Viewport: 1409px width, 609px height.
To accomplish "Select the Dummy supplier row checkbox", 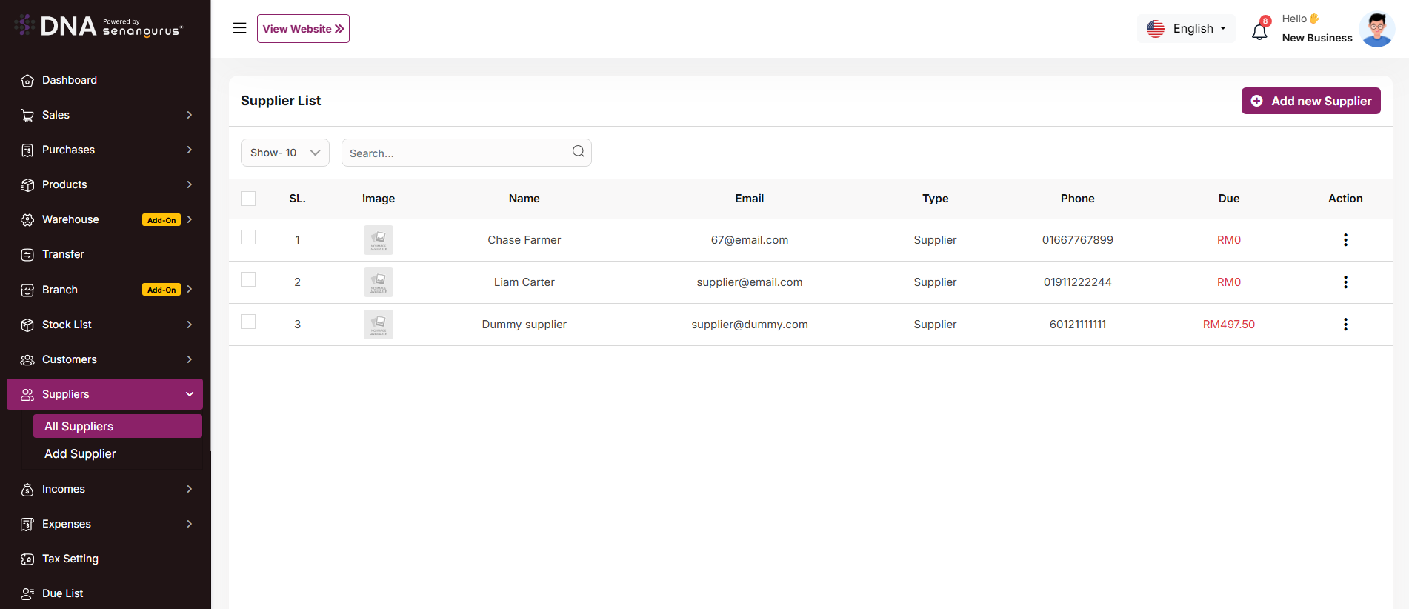I will [248, 322].
